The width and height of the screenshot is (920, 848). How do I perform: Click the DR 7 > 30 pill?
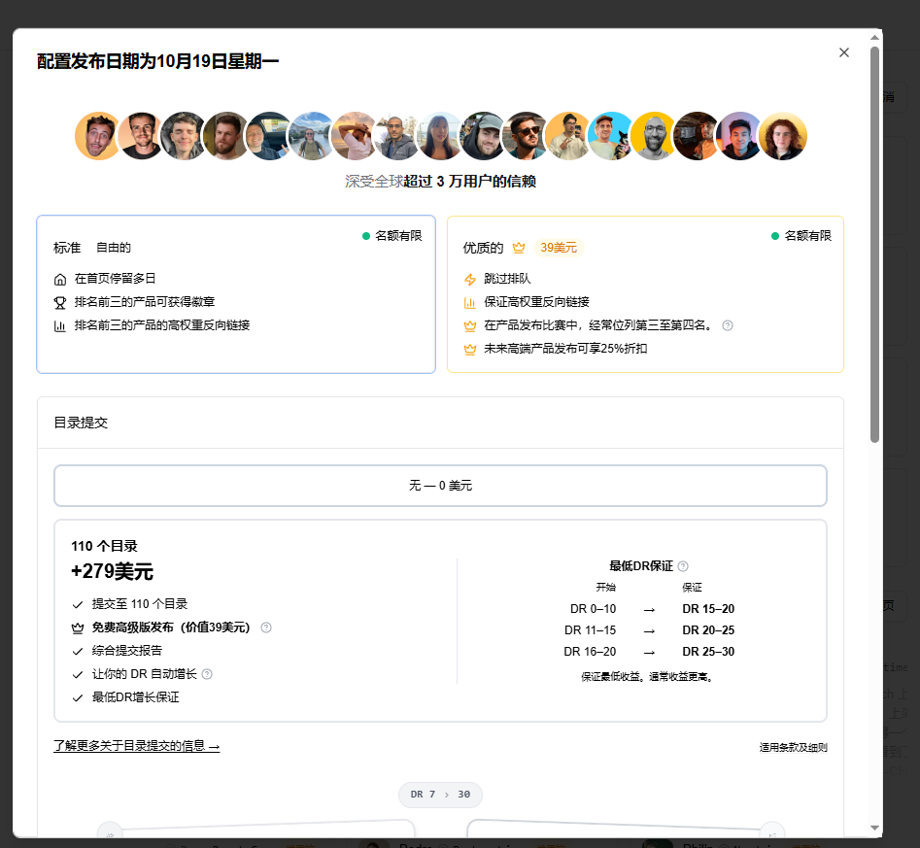coord(441,795)
